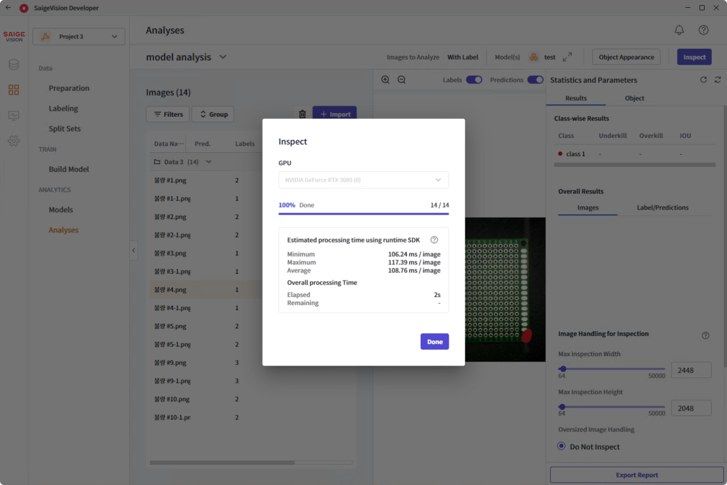The height and width of the screenshot is (485, 727).
Task: Open Analyses in the sidebar
Action: click(x=64, y=230)
